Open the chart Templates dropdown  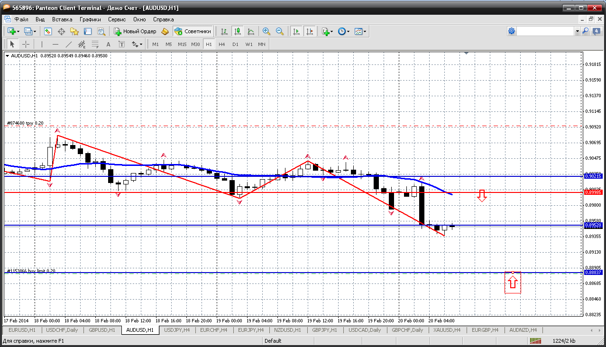pyautogui.click(x=360, y=31)
